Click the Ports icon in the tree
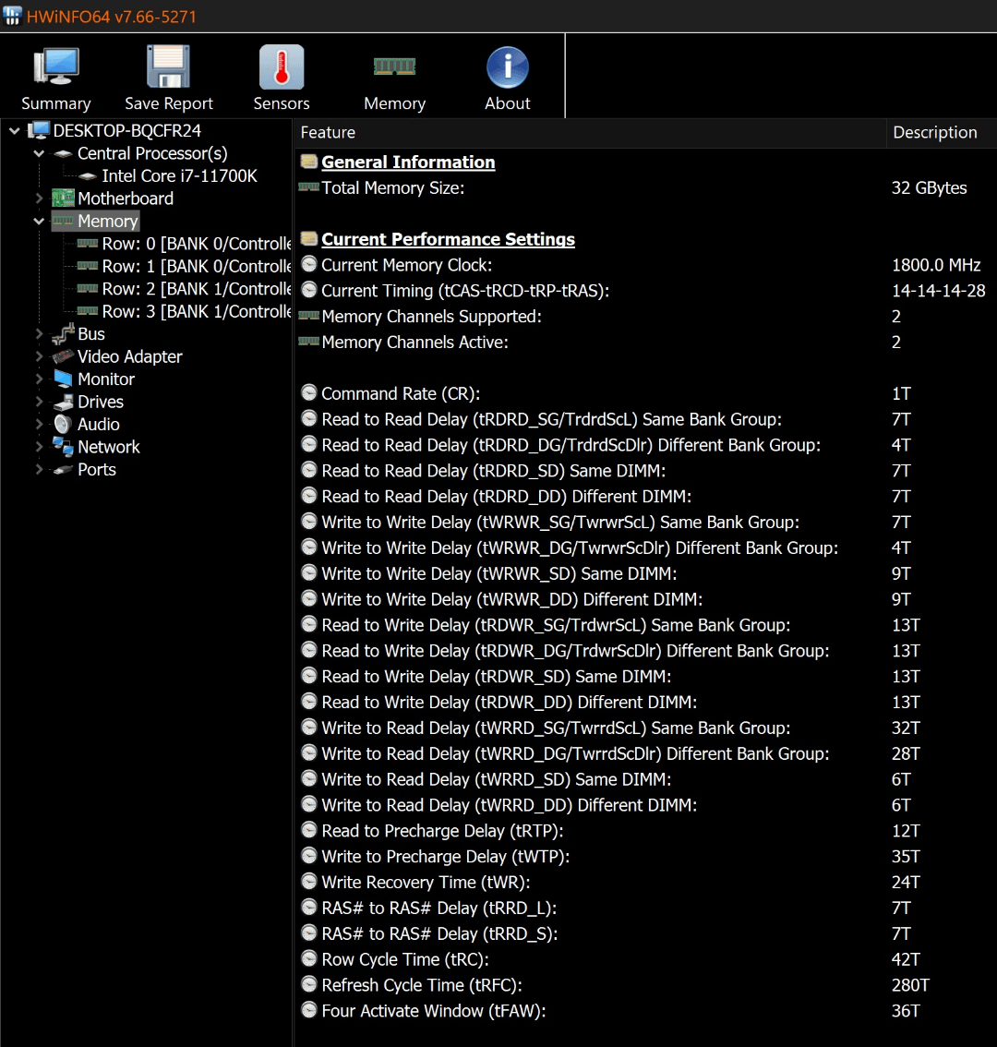Image resolution: width=997 pixels, height=1047 pixels. [63, 469]
